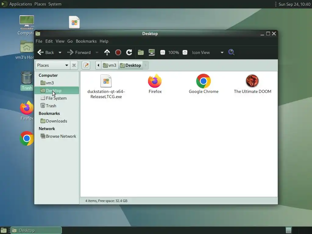Reload the current folder
The image size is (312, 234).
coord(129,52)
